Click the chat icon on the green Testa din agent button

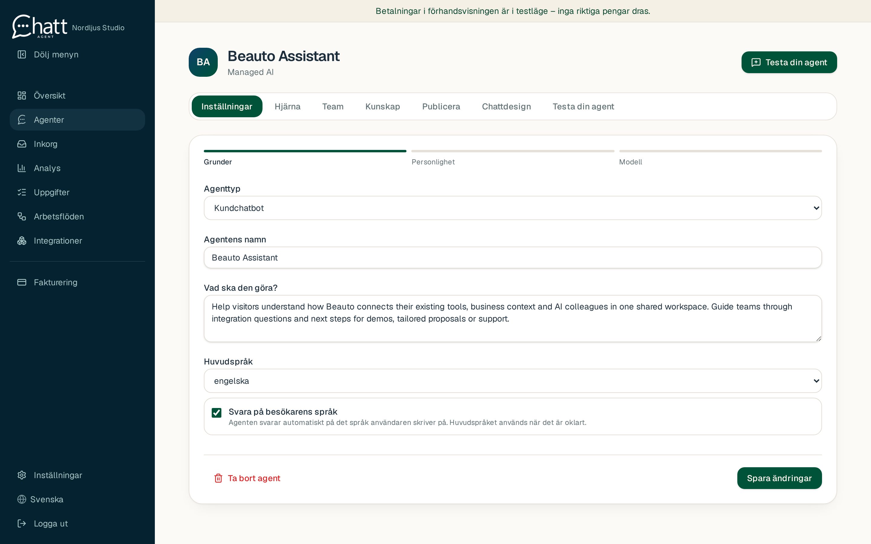coord(756,62)
